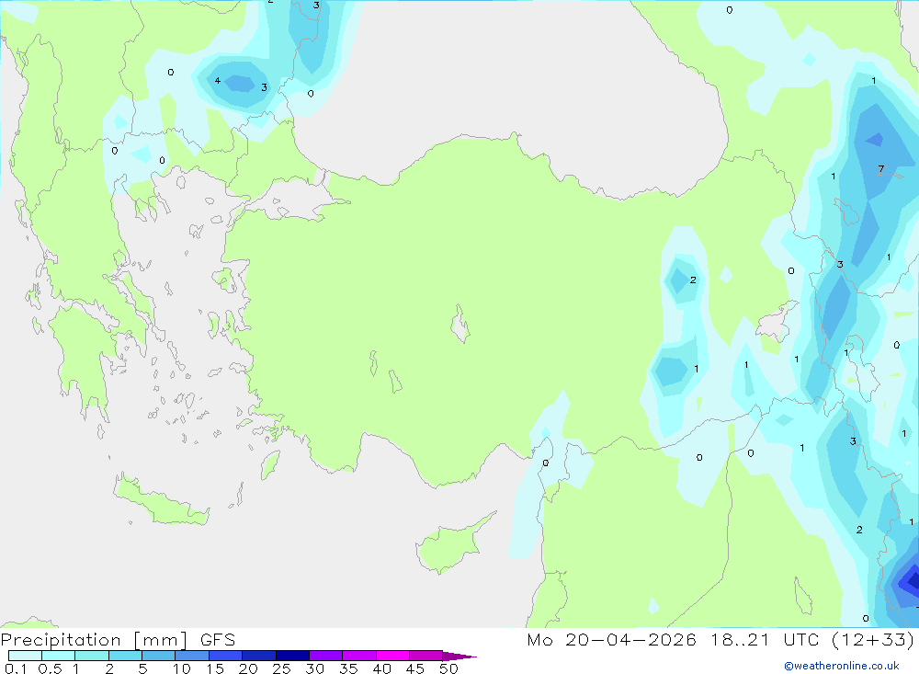Screen dimensions: 919x674
Task: Select the 5–10 mm legend color box
Action: pyautogui.click(x=159, y=656)
